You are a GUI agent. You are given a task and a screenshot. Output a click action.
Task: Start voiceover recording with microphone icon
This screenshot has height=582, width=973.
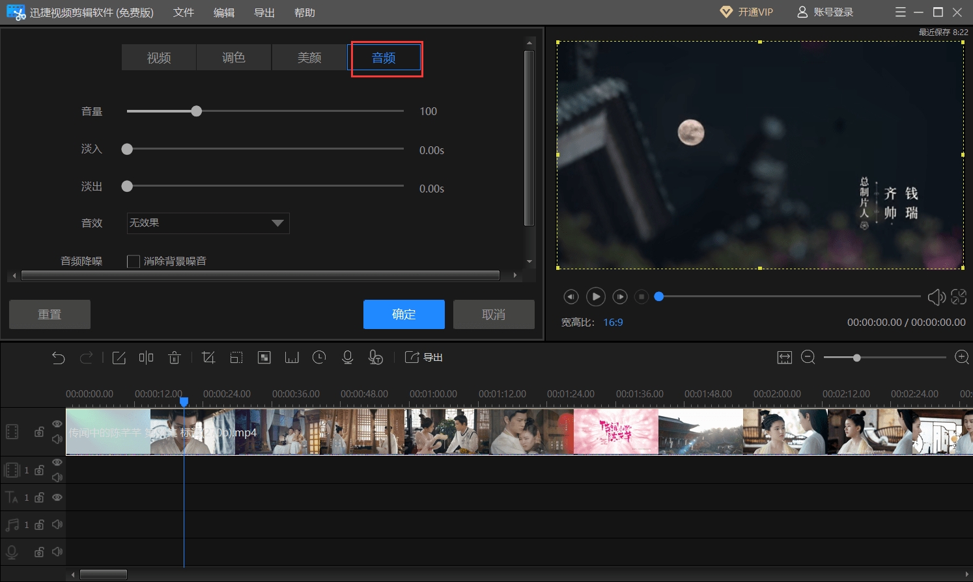point(348,358)
